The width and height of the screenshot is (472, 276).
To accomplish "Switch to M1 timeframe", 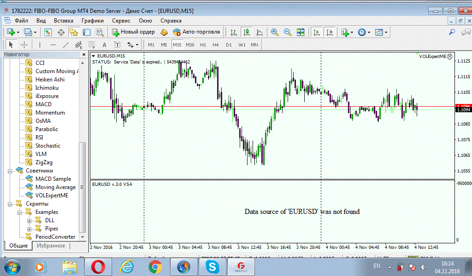I will (151, 45).
